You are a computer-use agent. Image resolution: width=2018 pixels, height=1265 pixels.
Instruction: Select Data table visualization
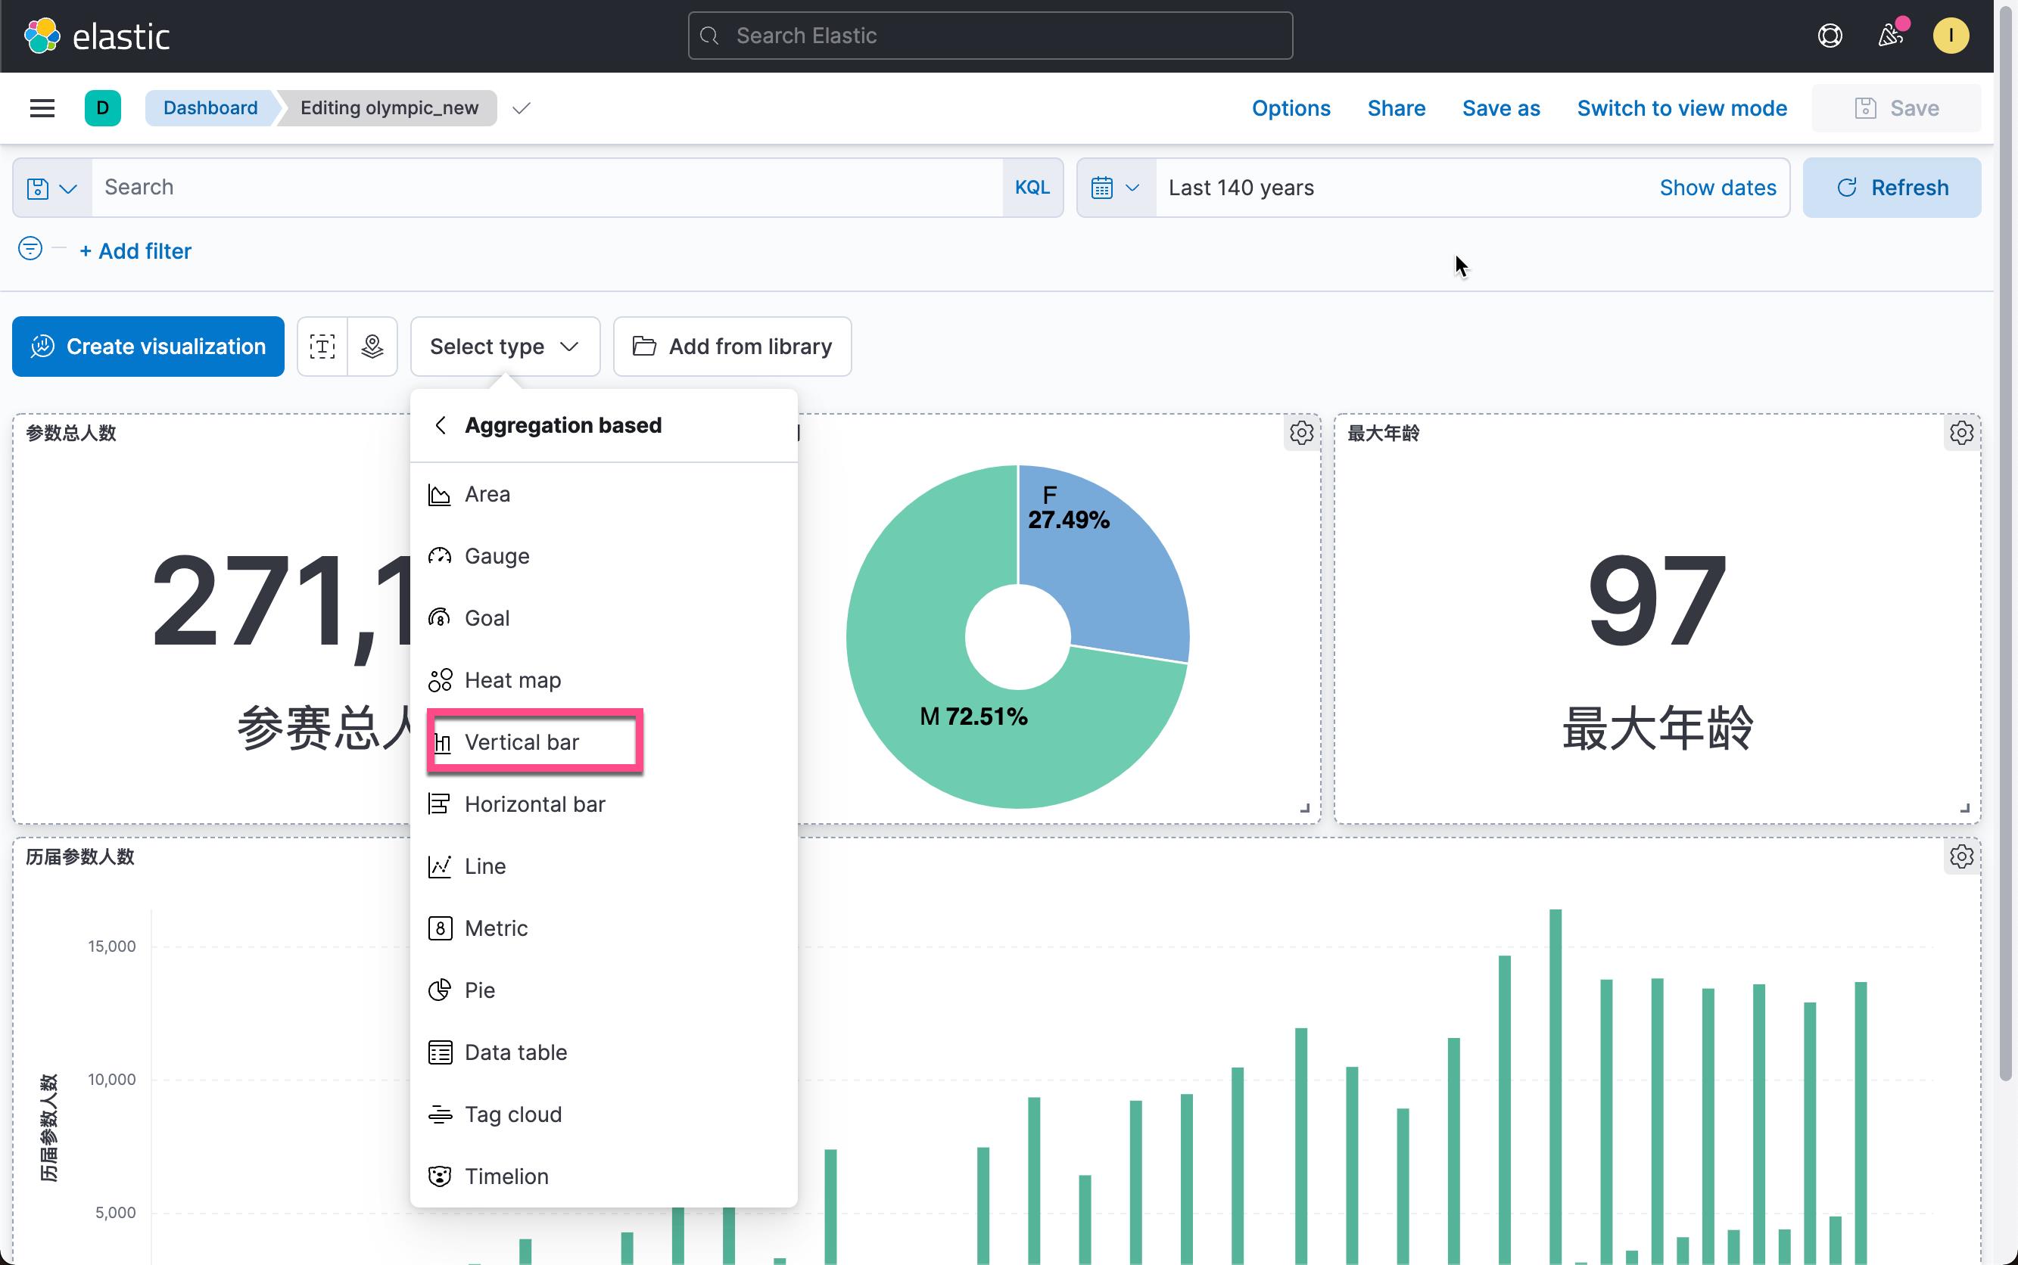click(603, 1052)
